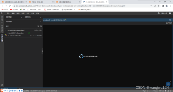Viewport: 173px width, 92px height.
Task: Click the Workbench logo icon in the menu bar
Action: tap(2, 13)
